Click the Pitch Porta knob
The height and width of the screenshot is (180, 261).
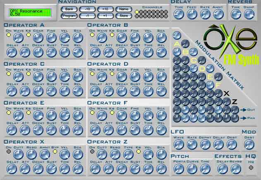coord(179,169)
